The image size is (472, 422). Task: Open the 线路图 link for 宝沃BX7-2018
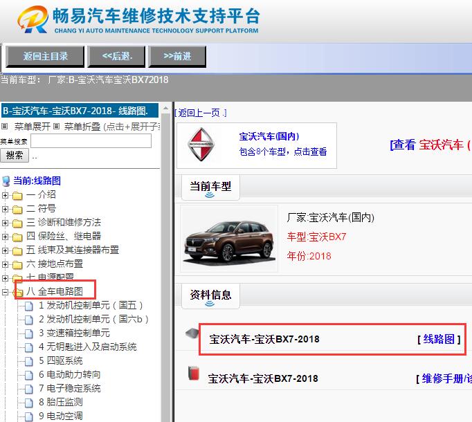(439, 340)
